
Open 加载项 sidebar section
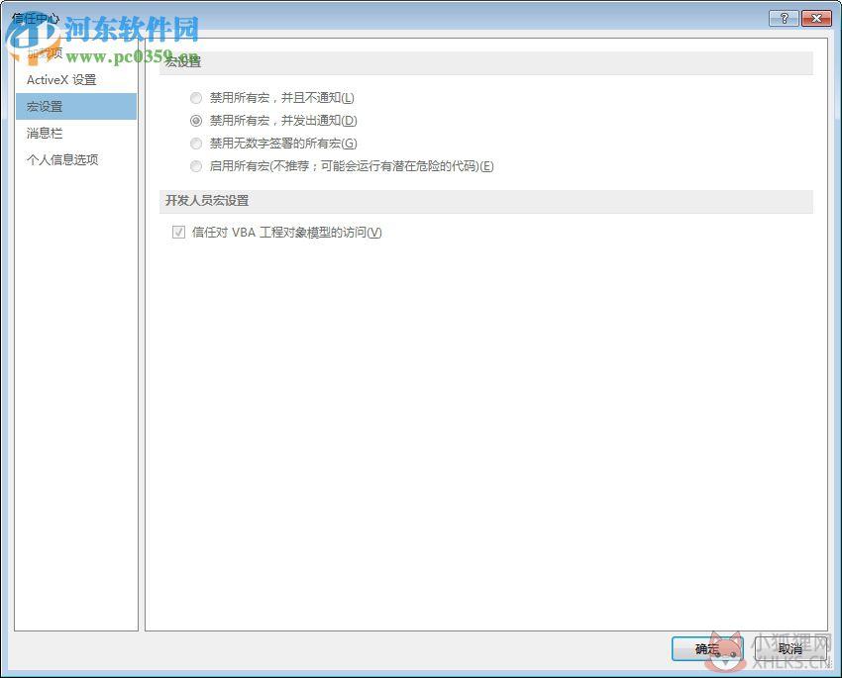coord(76,53)
